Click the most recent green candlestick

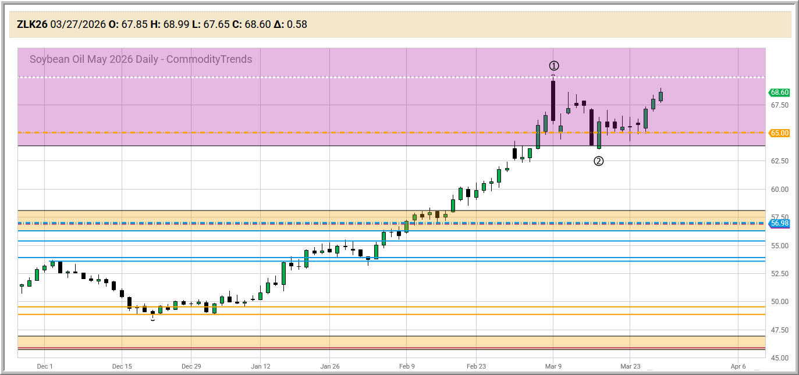660,96
